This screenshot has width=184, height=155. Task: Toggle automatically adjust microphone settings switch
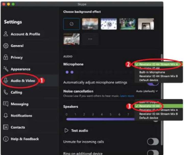pyautogui.click(x=153, y=84)
